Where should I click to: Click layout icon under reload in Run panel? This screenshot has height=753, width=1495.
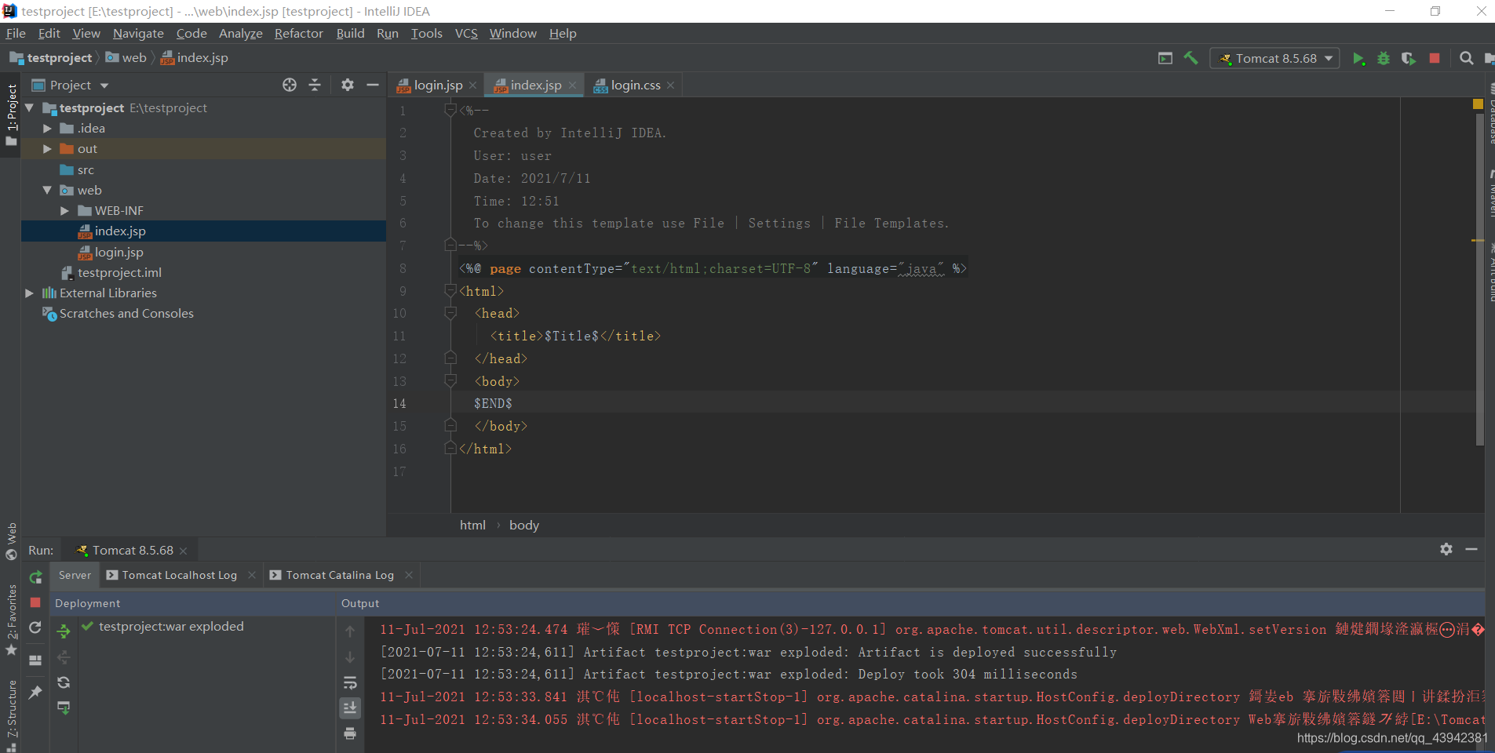coord(35,660)
